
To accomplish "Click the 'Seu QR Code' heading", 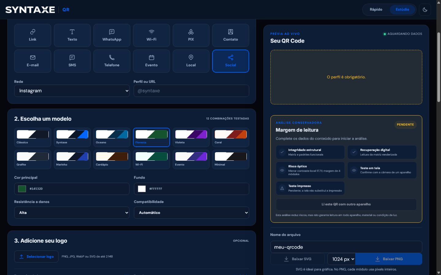I will [x=287, y=41].
